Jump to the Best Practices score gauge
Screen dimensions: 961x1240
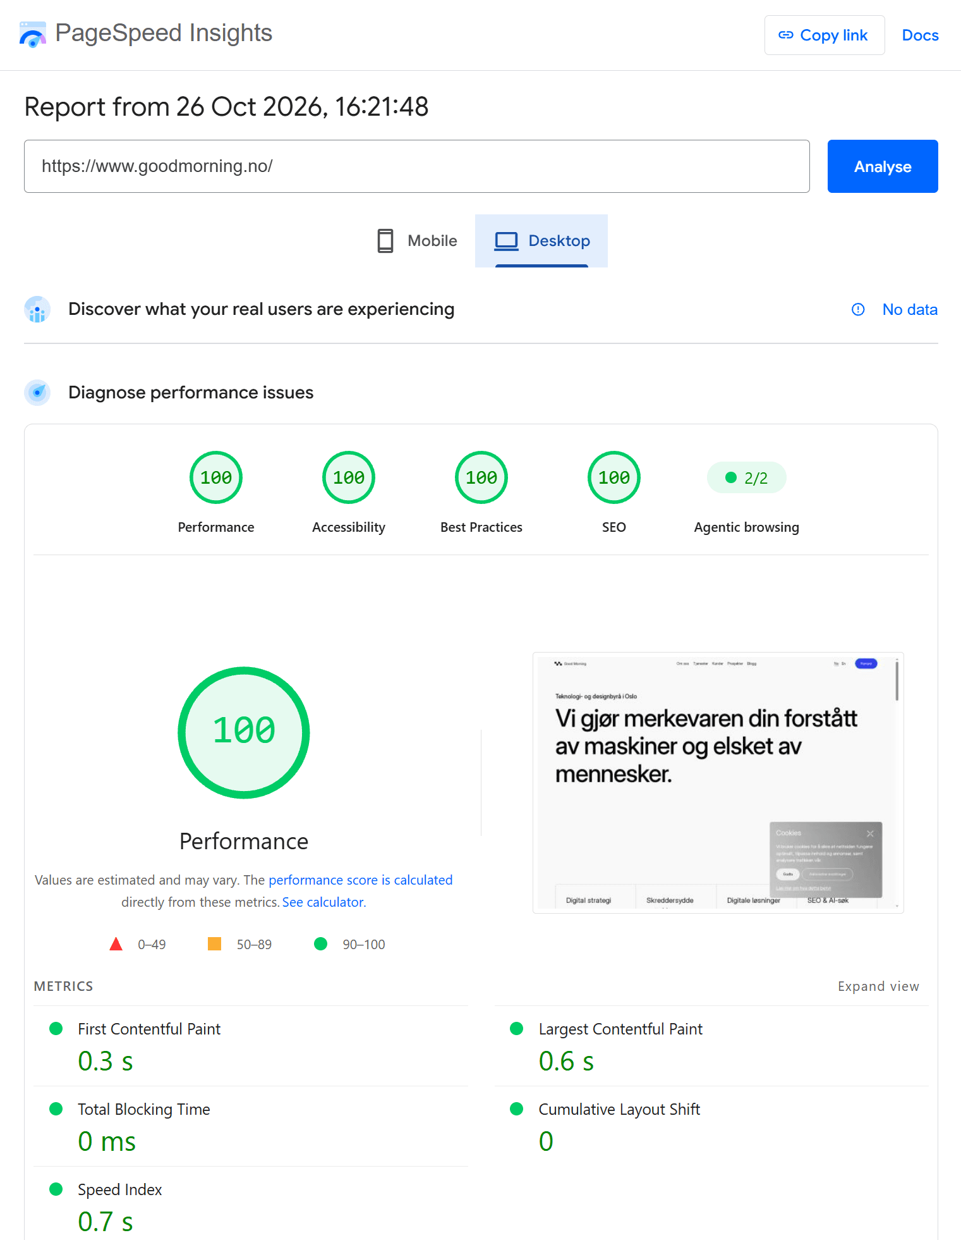pyautogui.click(x=481, y=477)
